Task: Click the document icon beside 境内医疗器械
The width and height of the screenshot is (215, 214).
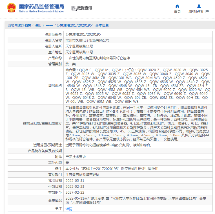Action: [9, 25]
